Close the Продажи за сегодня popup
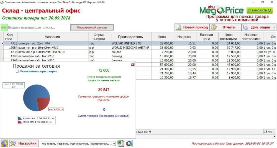Image resolution: width=277 pixels, height=148 pixels. (133, 65)
